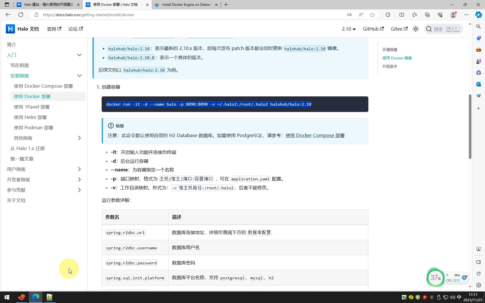
Task: Open GitHub link in navbar
Action: coord(373,29)
